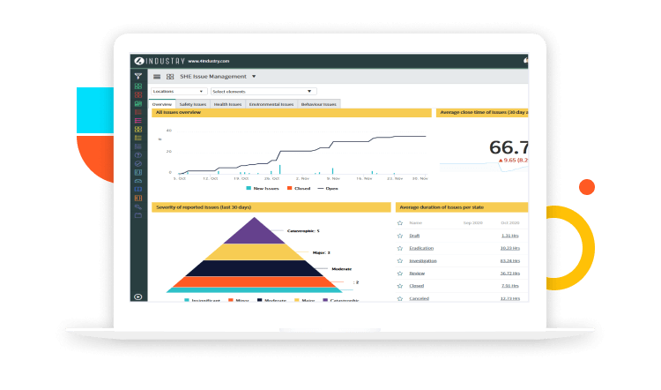661x390 pixels.
Task: Click the star in the Name header row
Action: point(400,223)
